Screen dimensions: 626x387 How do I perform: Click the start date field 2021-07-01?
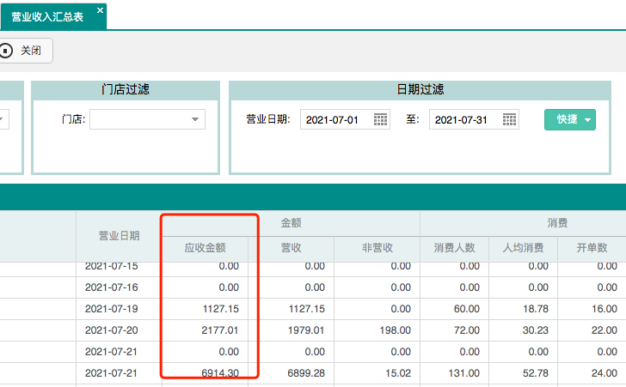[x=335, y=119]
